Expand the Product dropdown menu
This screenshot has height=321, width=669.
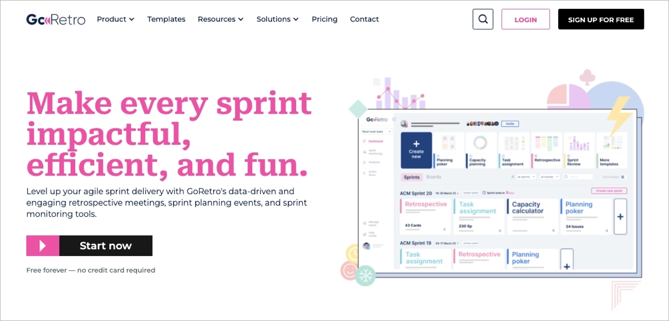[115, 19]
